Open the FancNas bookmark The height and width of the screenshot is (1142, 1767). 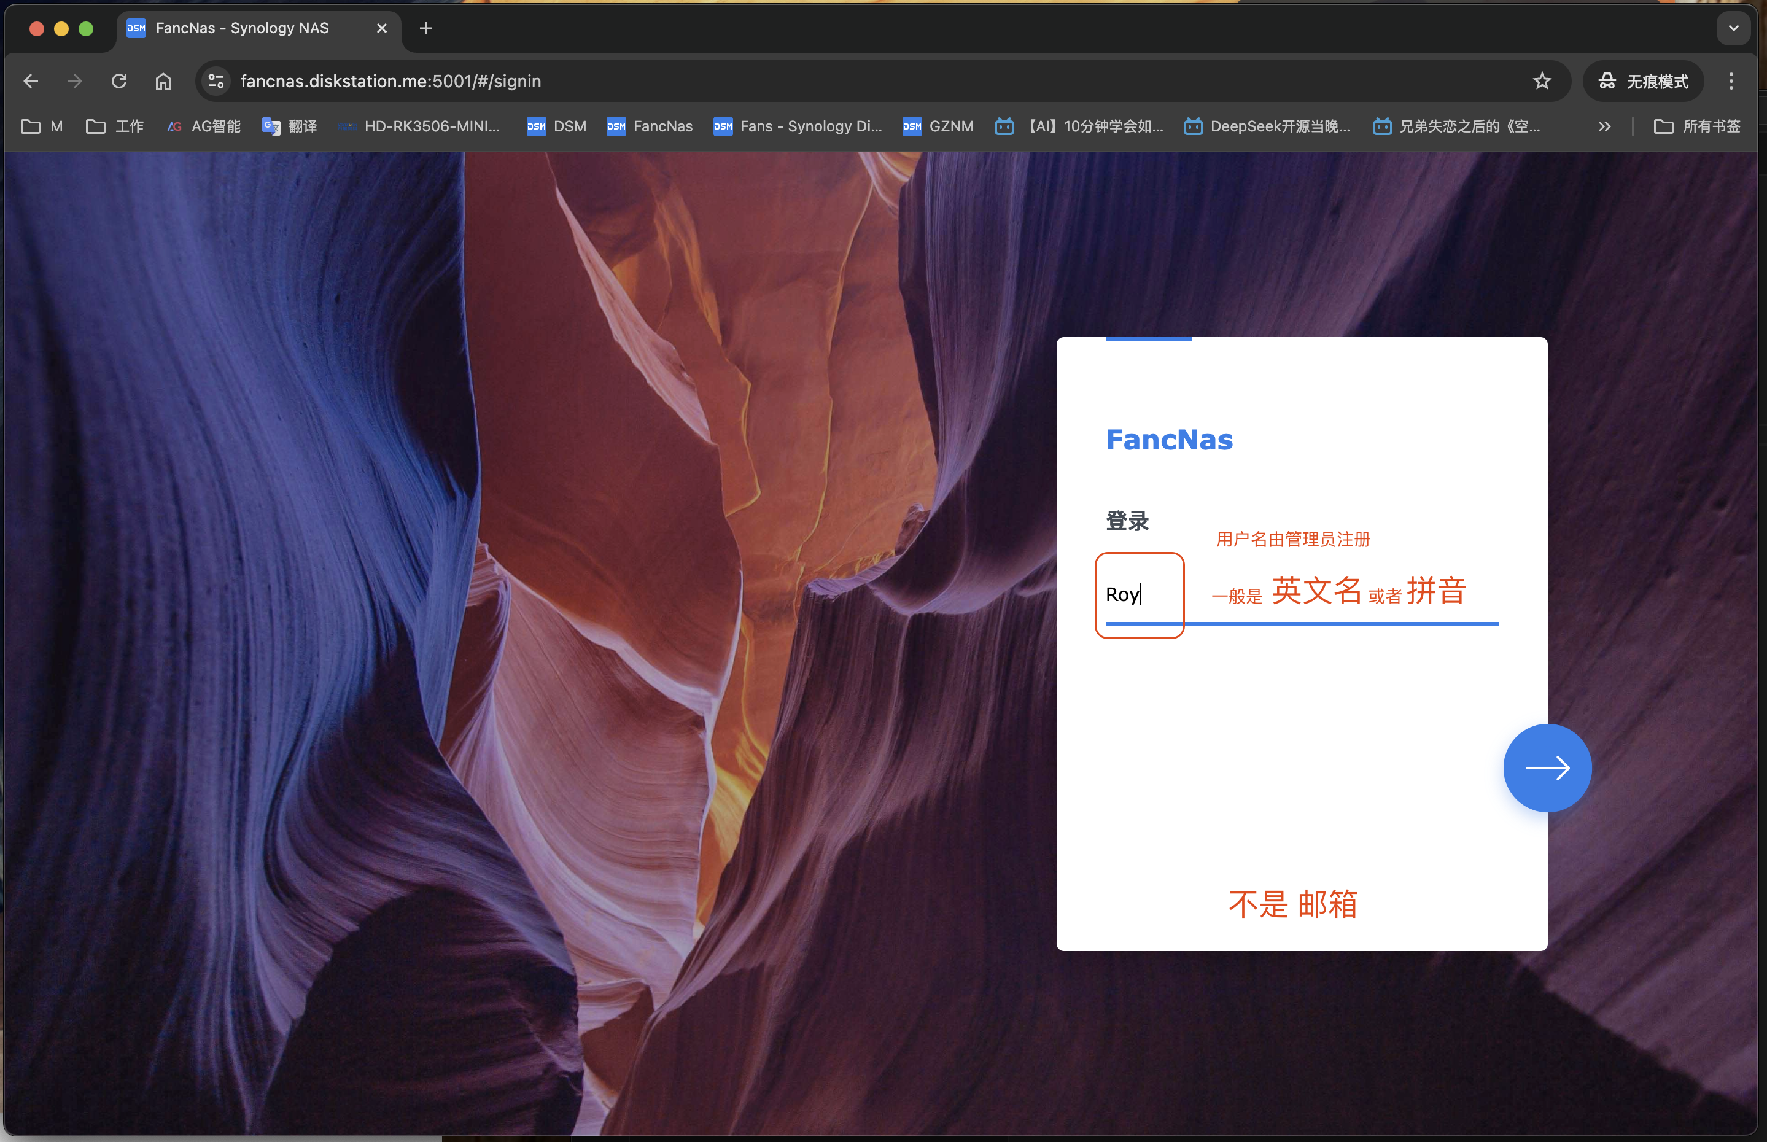(650, 126)
